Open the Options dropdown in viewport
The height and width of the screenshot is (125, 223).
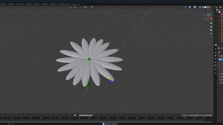coord(209,10)
